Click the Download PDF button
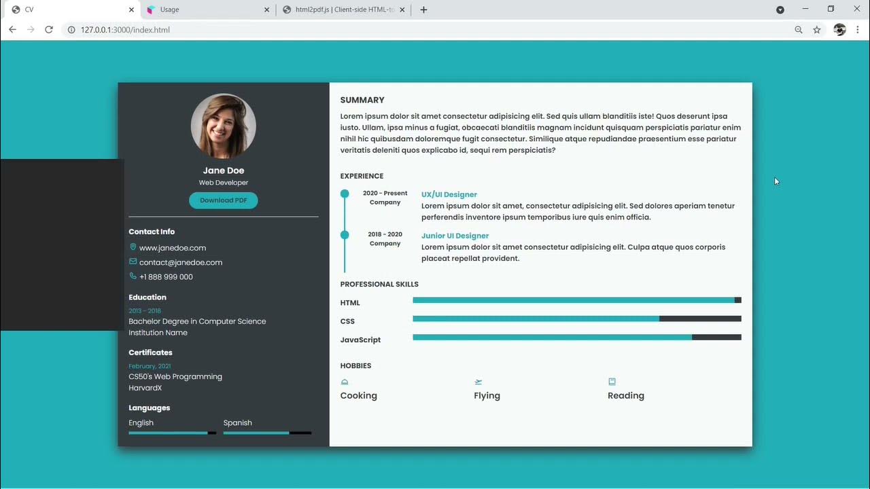 point(223,200)
